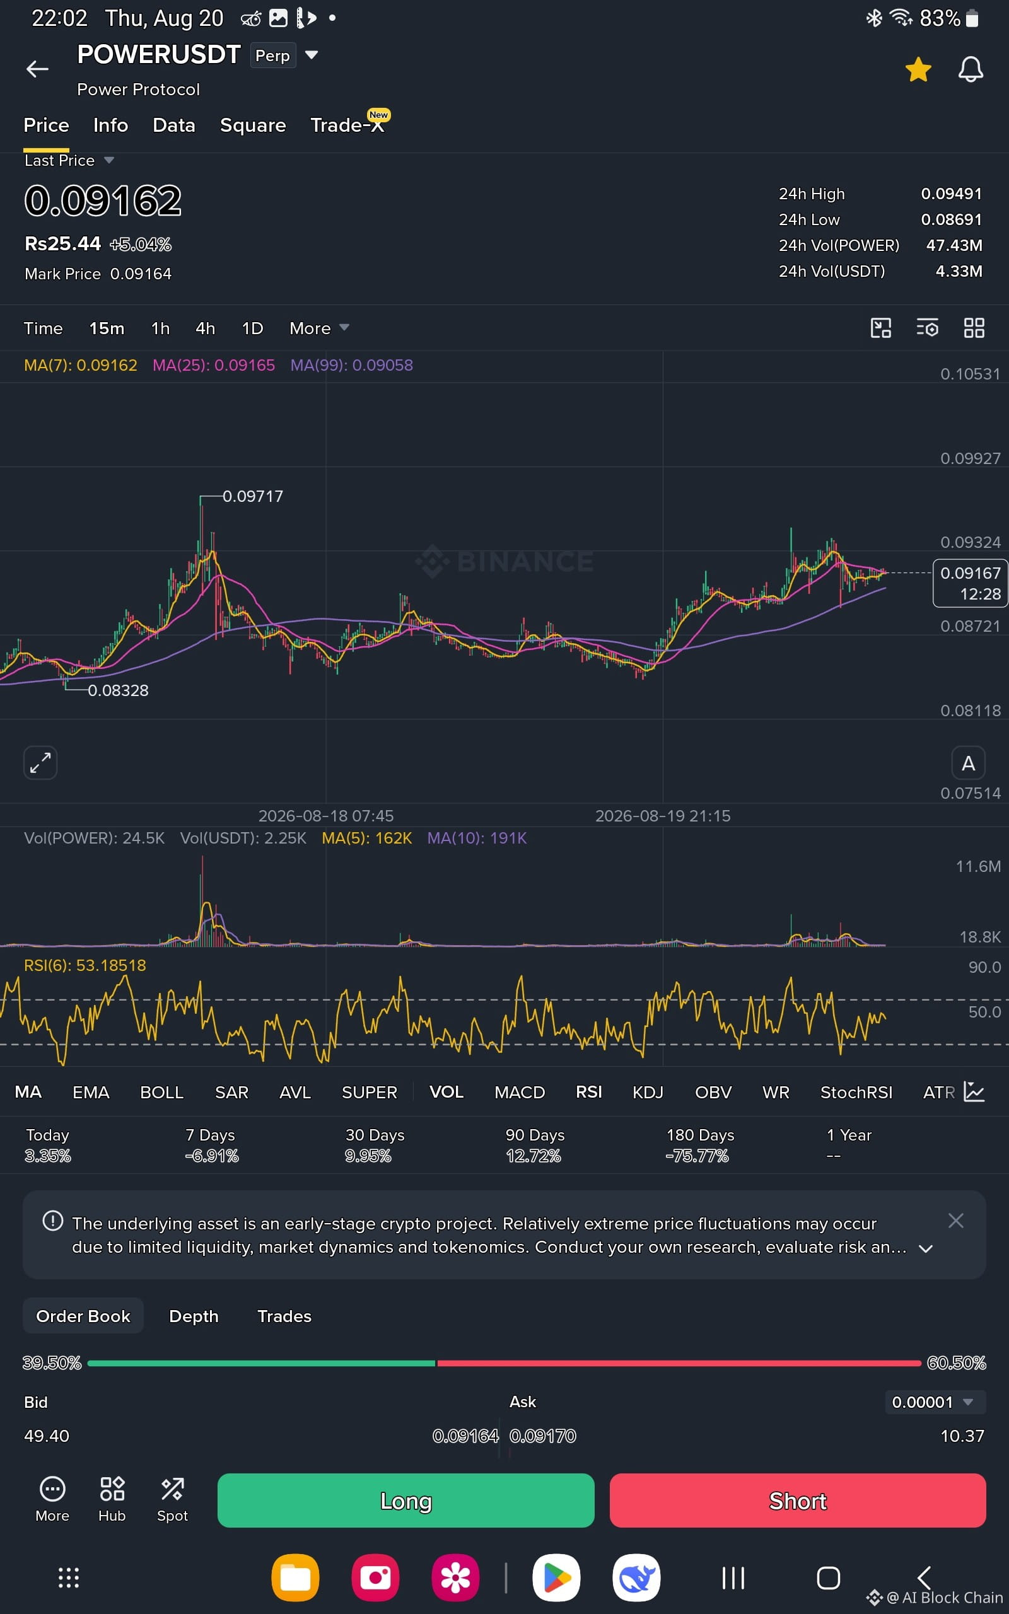Expand chart to fullscreen
The image size is (1009, 1614).
coord(40,762)
